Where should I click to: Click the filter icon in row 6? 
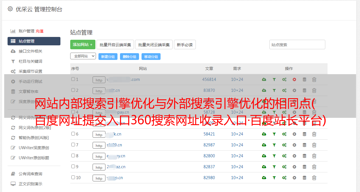tap(274, 134)
